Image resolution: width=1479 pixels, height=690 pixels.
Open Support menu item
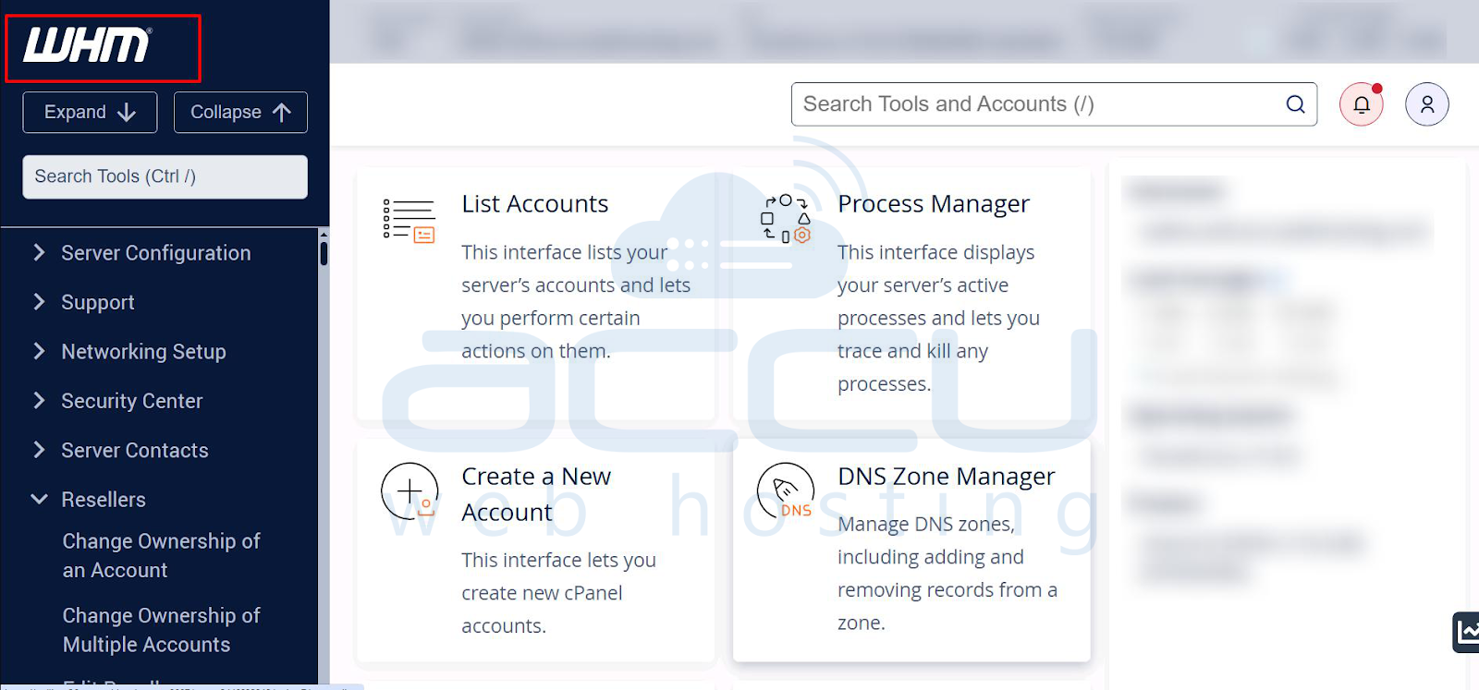[97, 302]
